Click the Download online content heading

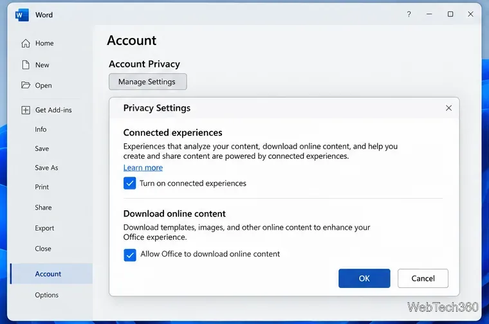coord(174,213)
